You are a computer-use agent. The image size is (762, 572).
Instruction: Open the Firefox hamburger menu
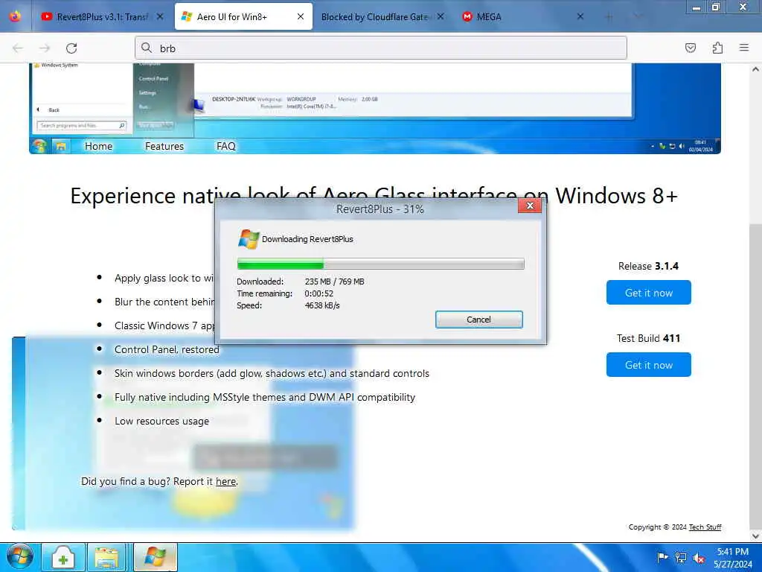[744, 48]
